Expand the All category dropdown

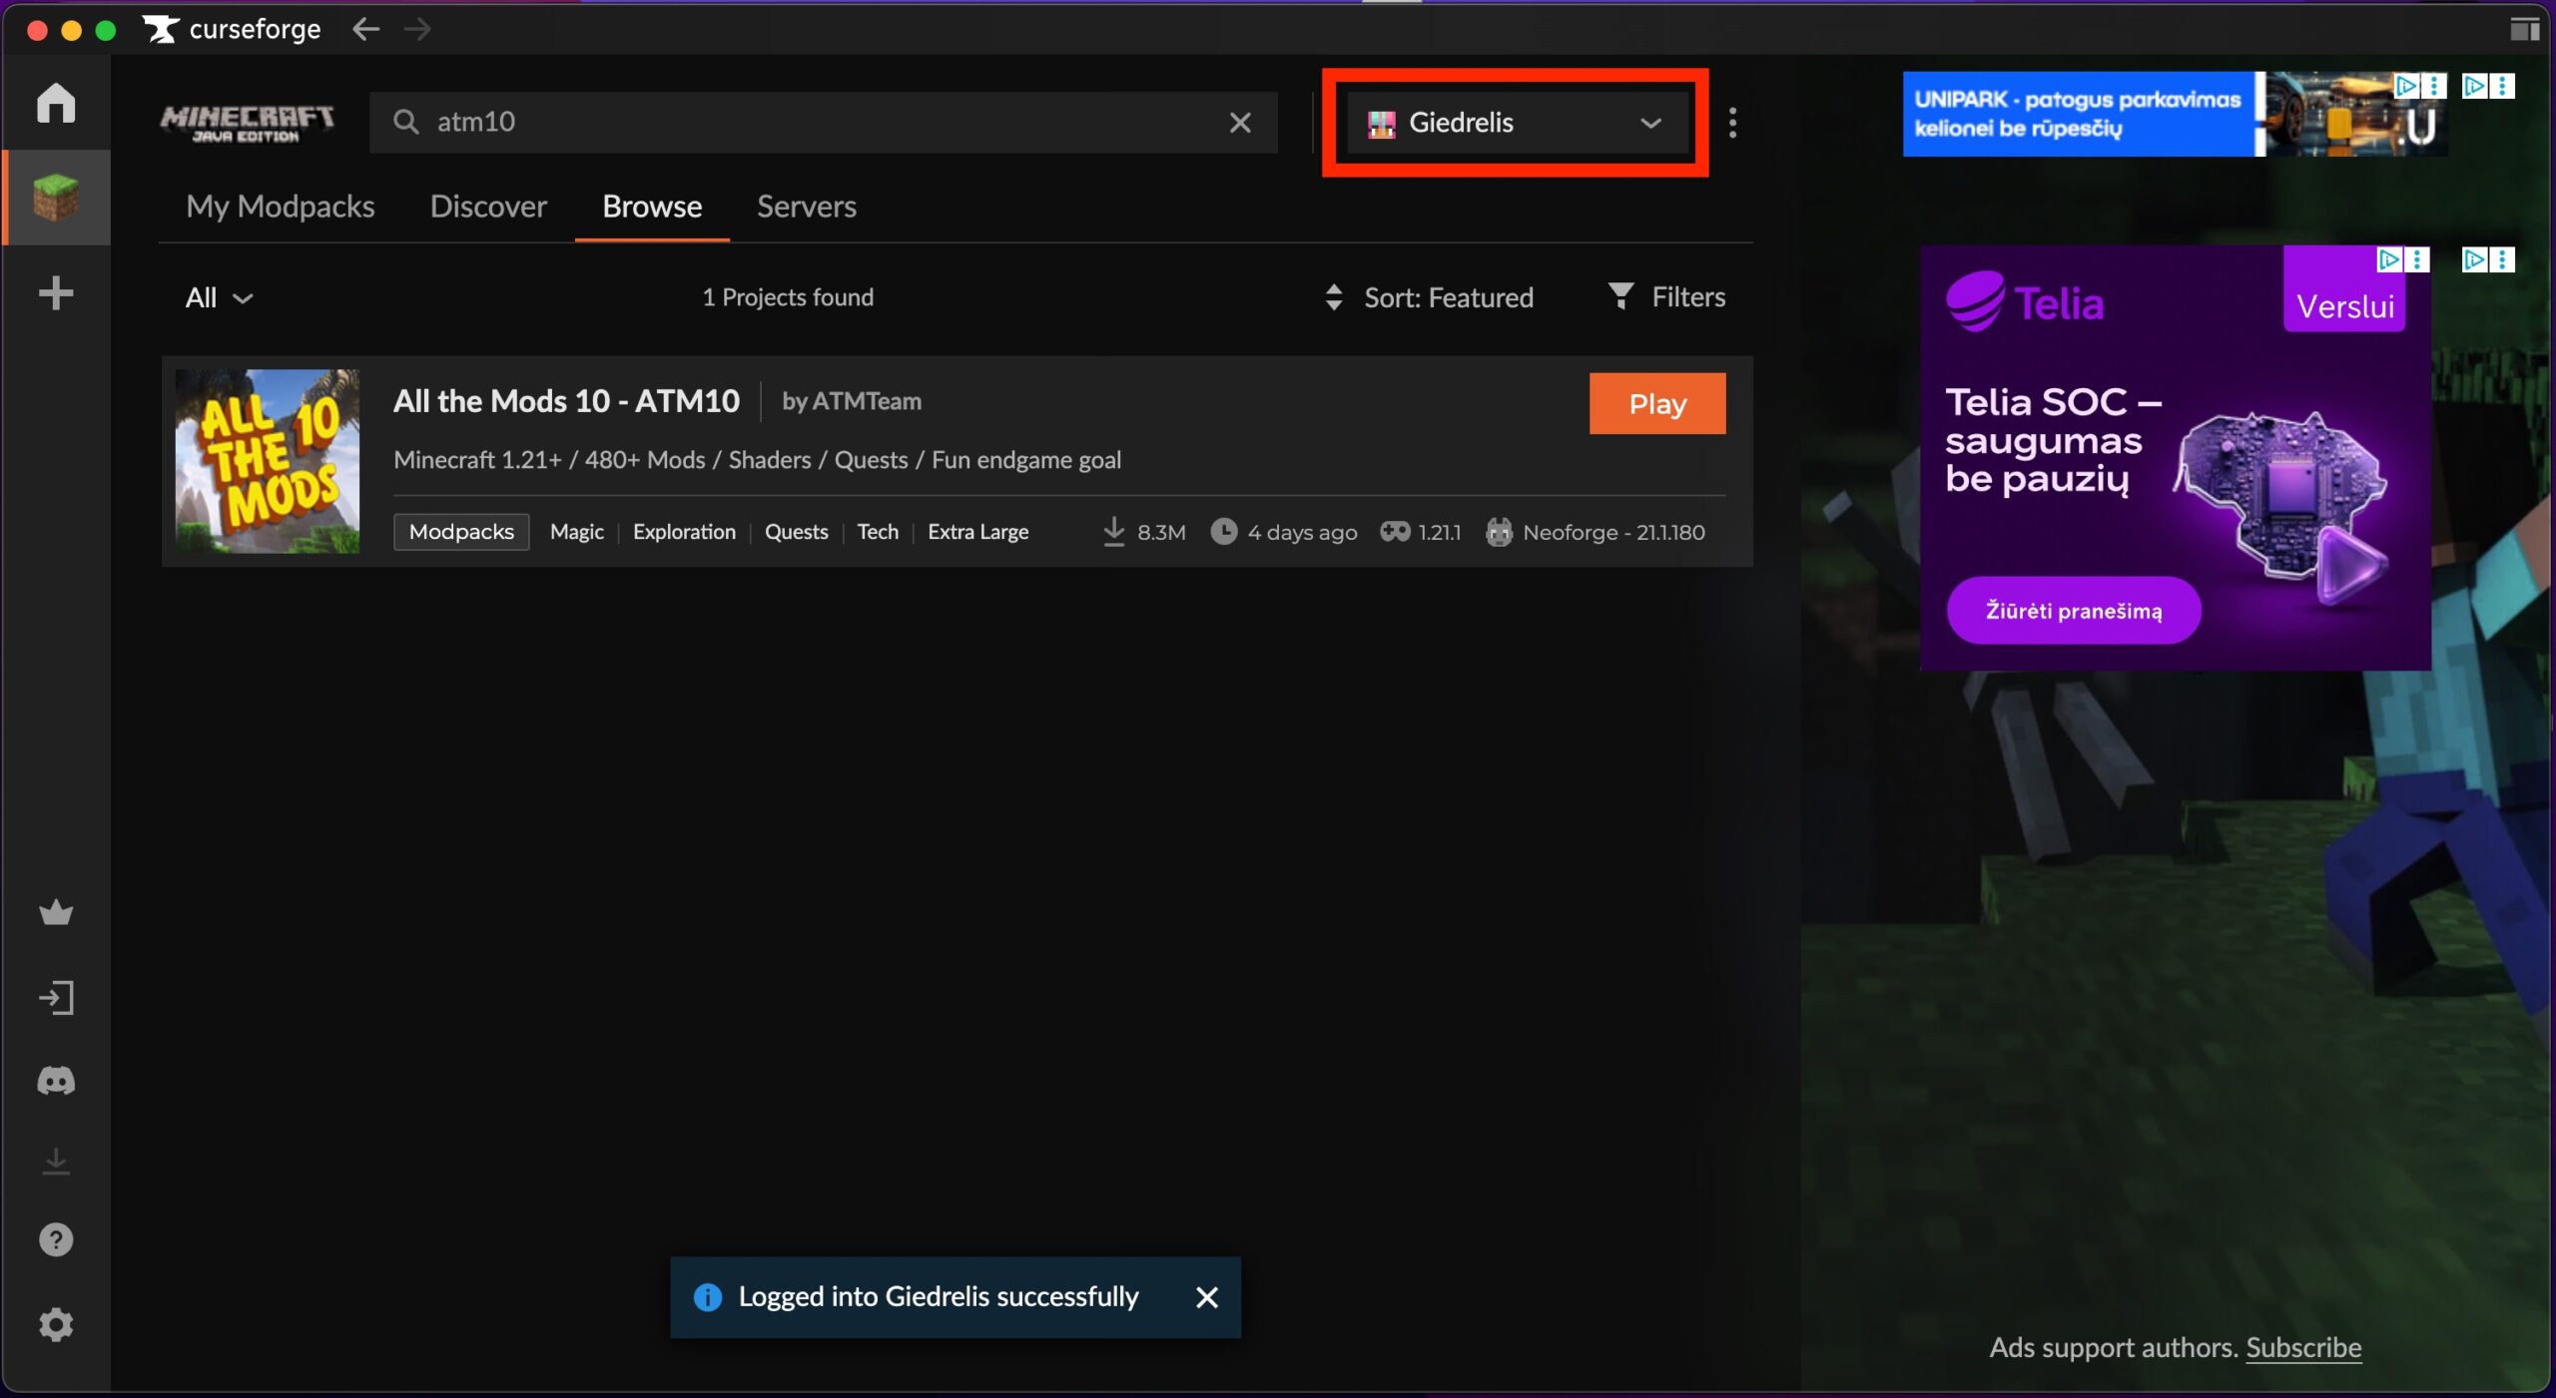click(219, 297)
